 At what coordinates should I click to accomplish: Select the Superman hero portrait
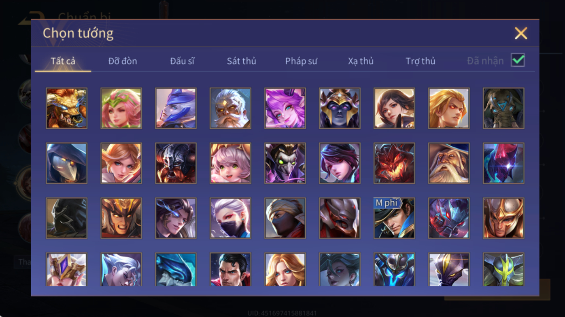(x=230, y=270)
